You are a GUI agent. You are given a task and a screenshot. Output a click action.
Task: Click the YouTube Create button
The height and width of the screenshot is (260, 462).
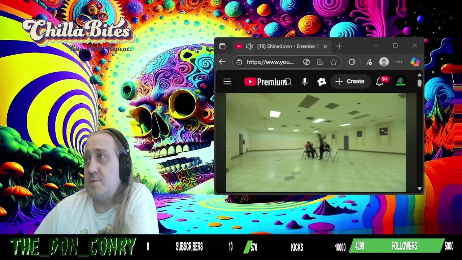(350, 82)
